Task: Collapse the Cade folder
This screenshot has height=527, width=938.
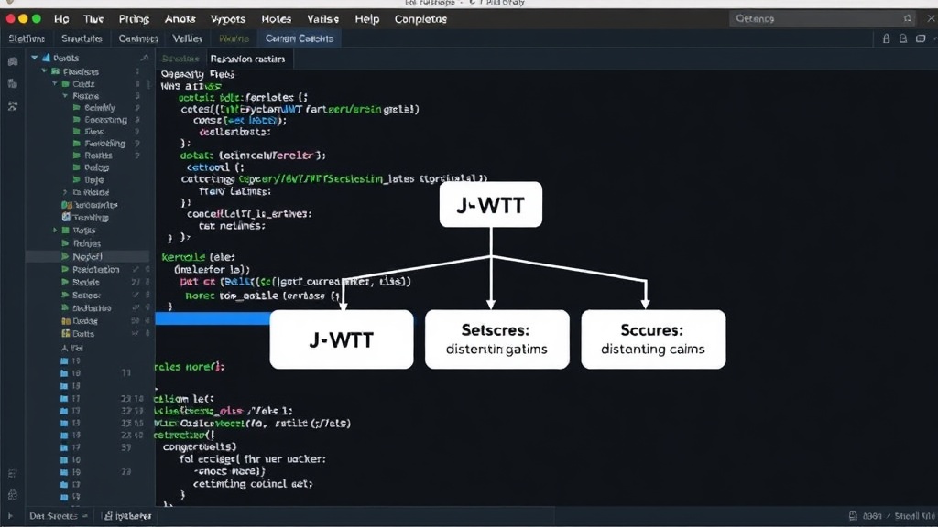Action: point(55,83)
